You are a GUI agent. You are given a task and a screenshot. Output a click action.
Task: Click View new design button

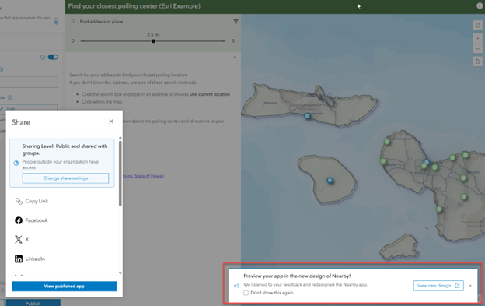[438, 286]
